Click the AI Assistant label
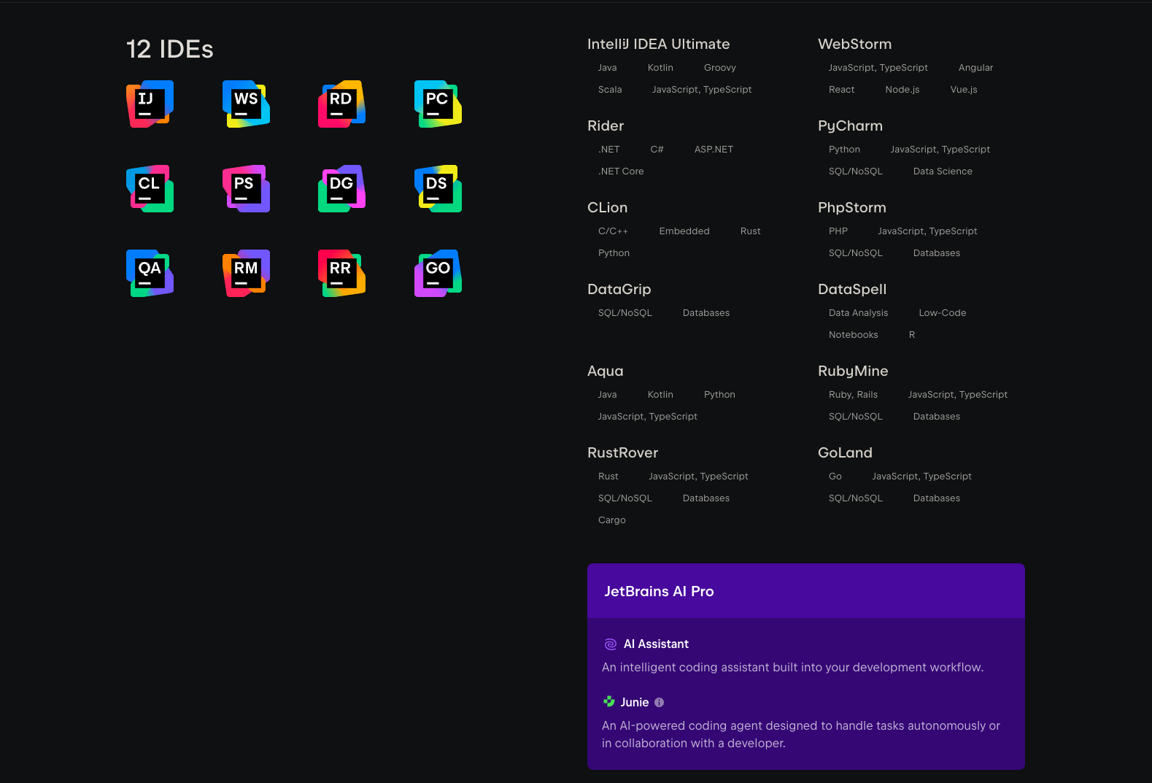 click(x=656, y=644)
